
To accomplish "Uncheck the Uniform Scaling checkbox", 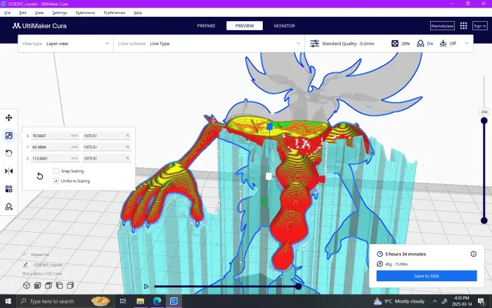I will point(56,181).
